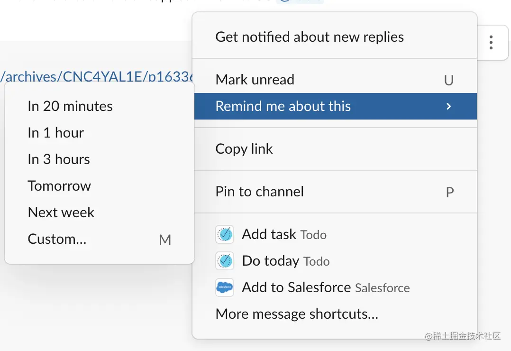Viewport: 511px width, 351px height.
Task: Click the Todo icon next to Add task
Action: [224, 234]
